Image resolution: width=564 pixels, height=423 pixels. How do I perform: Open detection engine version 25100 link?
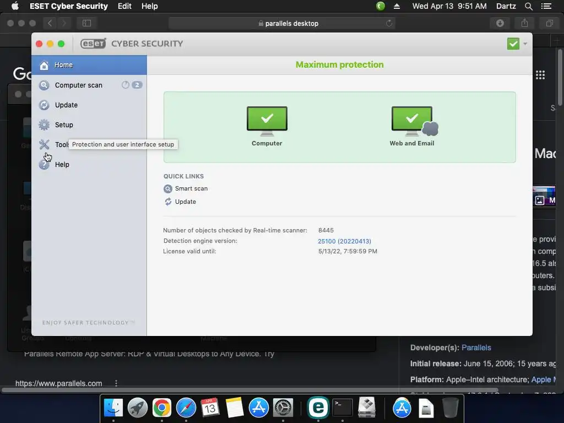[x=344, y=241]
